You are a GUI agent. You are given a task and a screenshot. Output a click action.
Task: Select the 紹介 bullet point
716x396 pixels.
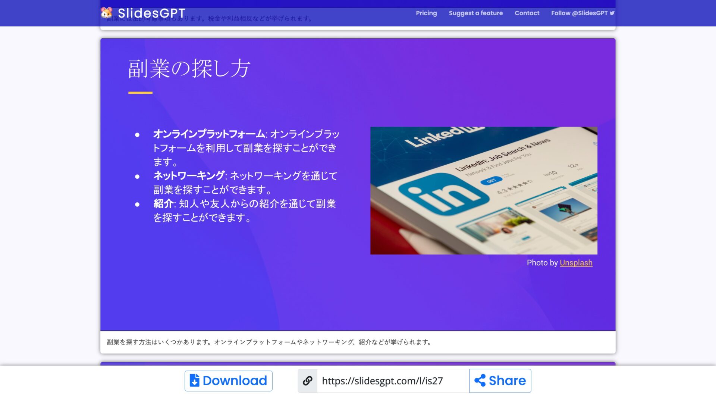[244, 211]
